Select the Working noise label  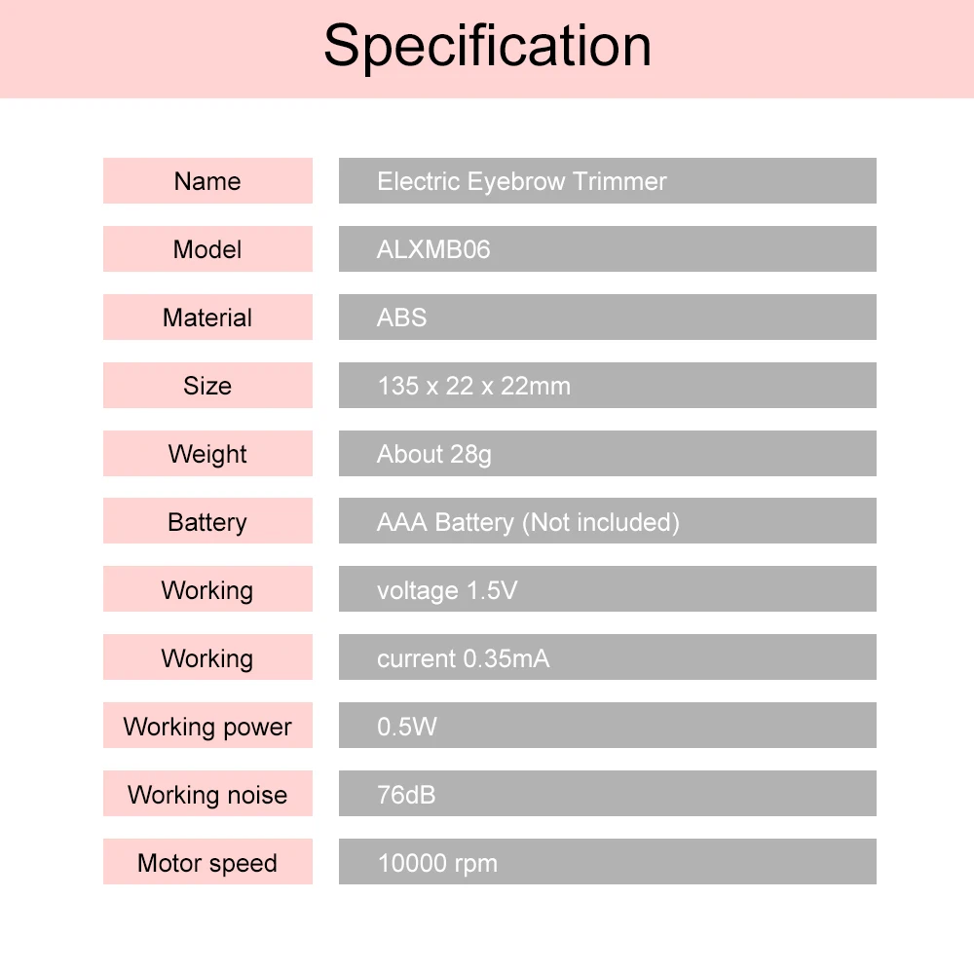point(207,795)
